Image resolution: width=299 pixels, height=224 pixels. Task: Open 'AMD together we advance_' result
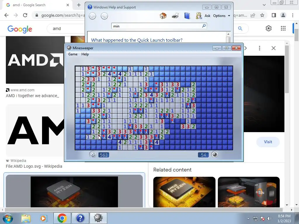(x=32, y=96)
